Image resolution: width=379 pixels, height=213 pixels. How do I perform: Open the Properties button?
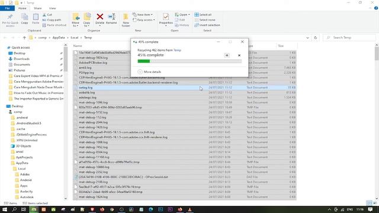pos(166,19)
